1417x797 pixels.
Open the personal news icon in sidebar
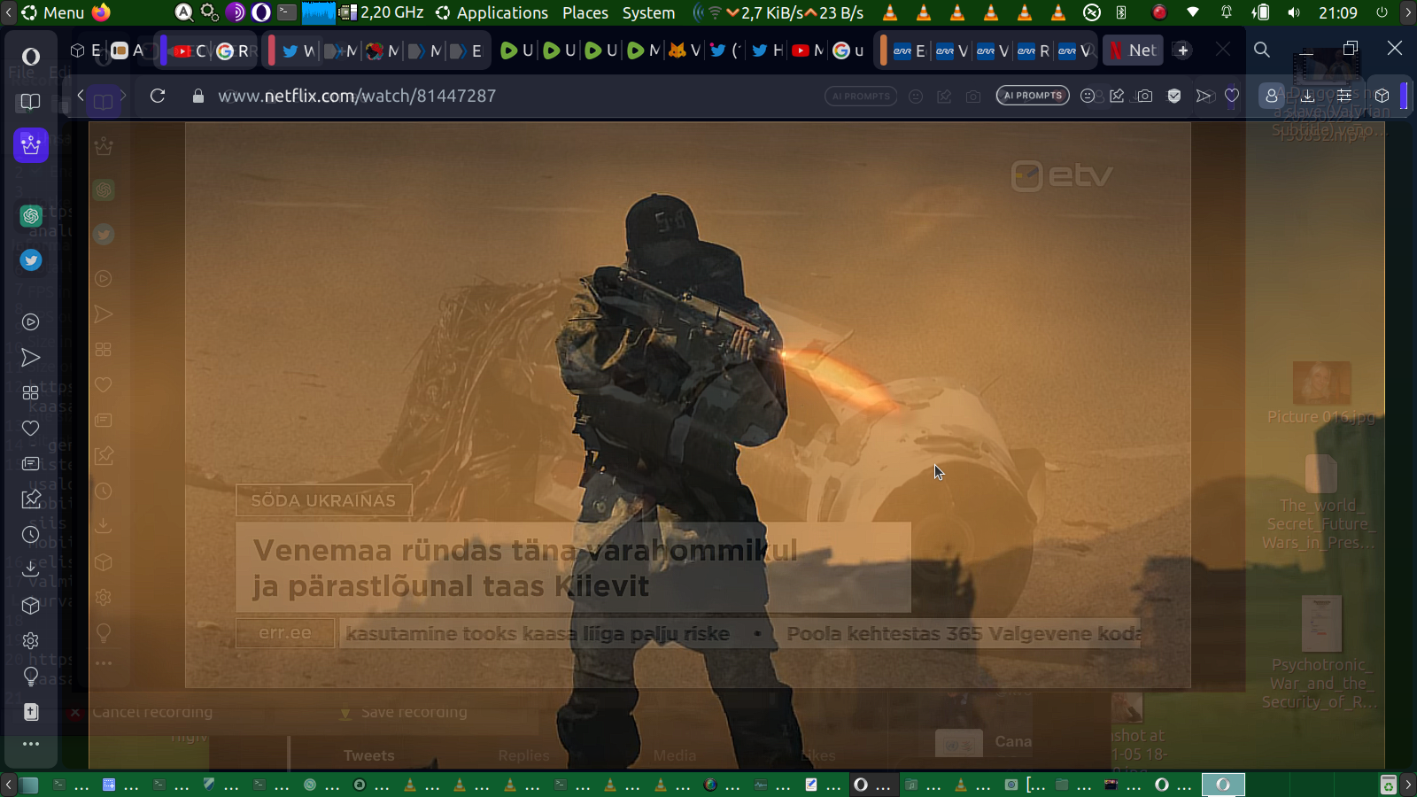click(30, 464)
